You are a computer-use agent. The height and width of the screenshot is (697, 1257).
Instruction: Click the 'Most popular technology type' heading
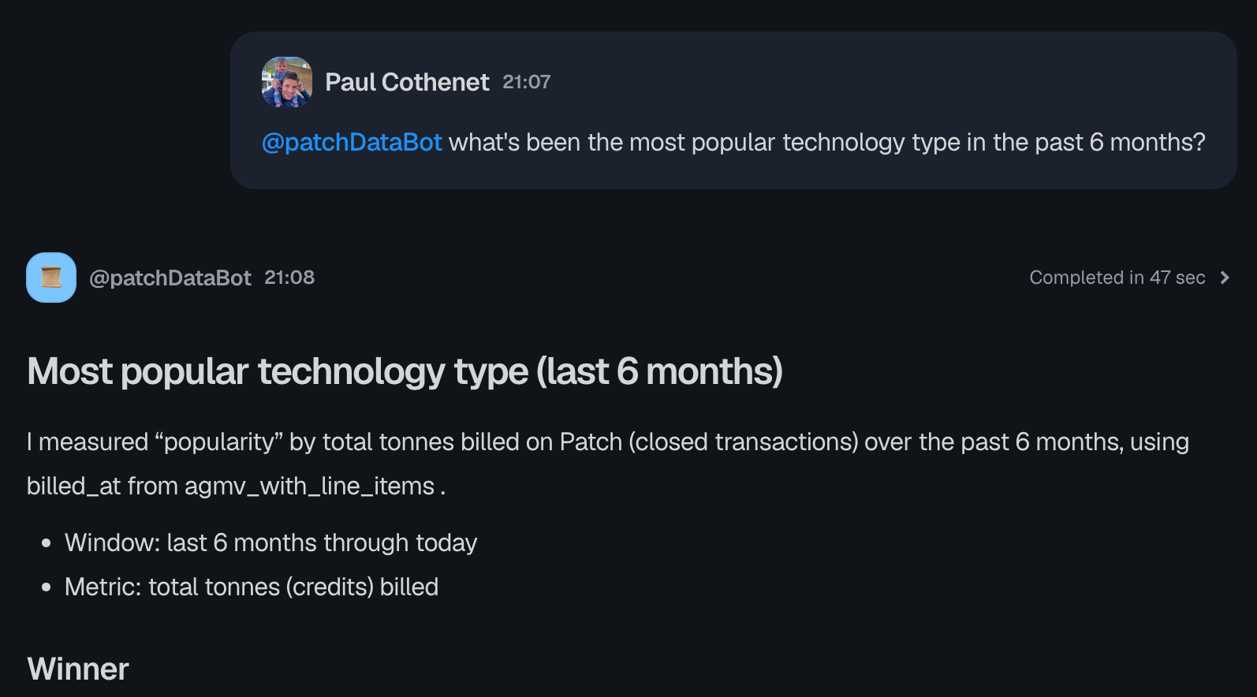pyautogui.click(x=405, y=371)
